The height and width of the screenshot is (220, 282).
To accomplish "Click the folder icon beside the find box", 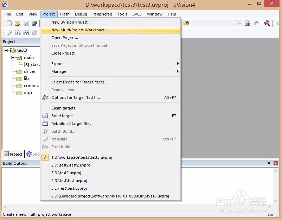I will 186,23.
